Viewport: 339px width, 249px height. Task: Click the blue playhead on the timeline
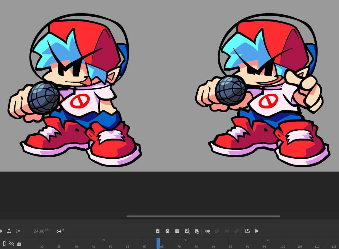158,243
